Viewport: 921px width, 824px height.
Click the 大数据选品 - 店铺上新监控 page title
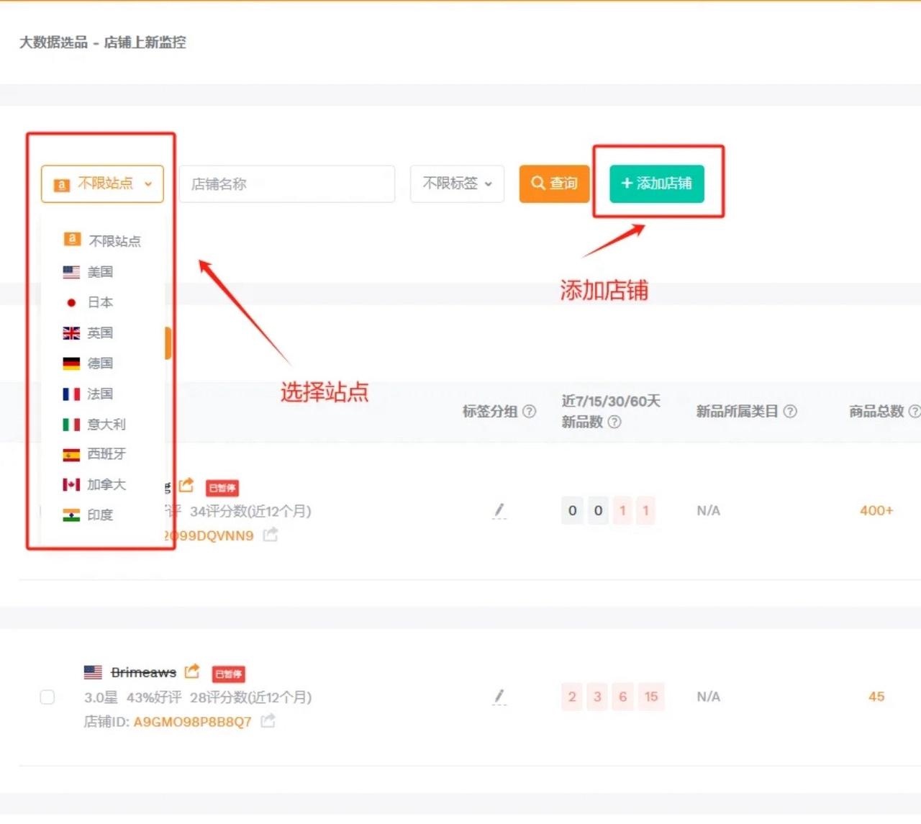point(102,42)
